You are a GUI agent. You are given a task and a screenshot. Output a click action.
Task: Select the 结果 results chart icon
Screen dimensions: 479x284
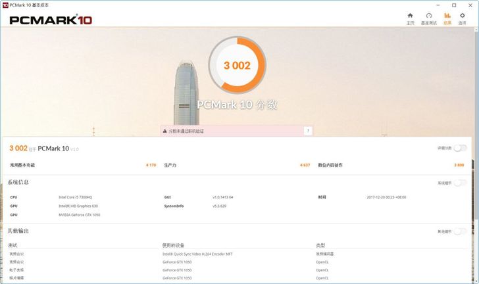coord(447,18)
